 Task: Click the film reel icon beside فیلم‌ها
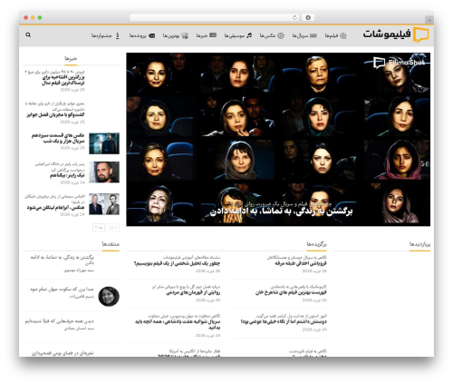(343, 35)
